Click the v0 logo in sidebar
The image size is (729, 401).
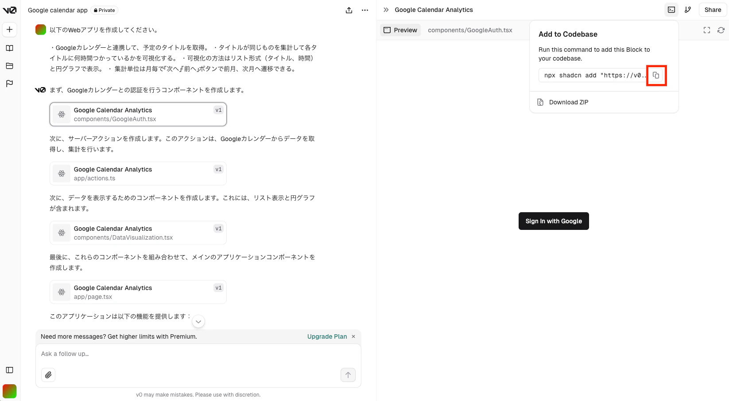[x=9, y=10]
